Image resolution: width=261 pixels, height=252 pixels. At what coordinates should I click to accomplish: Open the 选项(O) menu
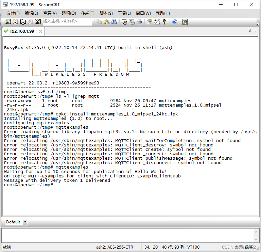click(69, 13)
